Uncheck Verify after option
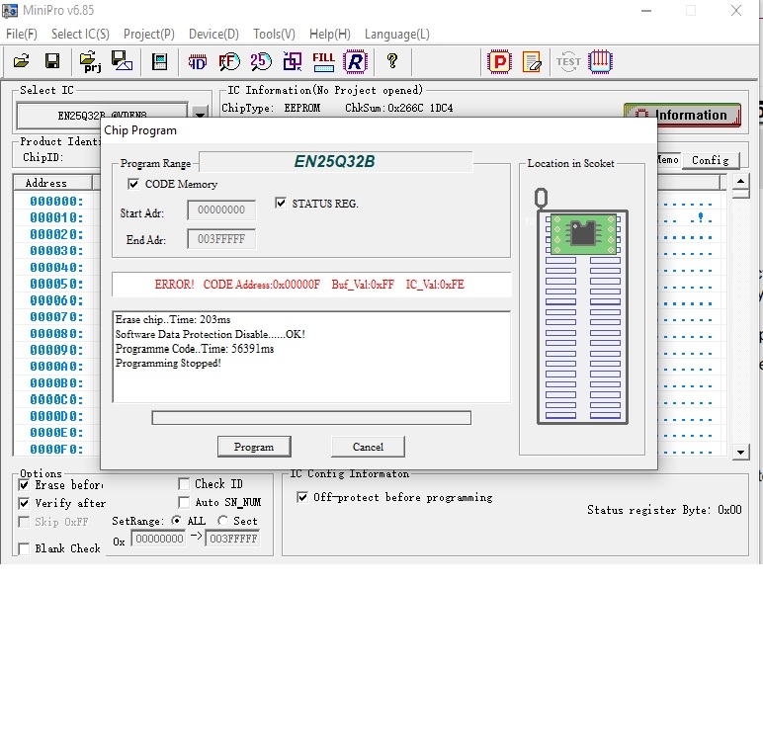This screenshot has height=752, width=763. (24, 503)
